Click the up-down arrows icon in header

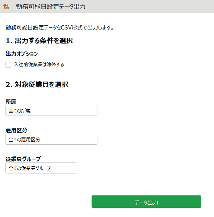tap(6, 7)
